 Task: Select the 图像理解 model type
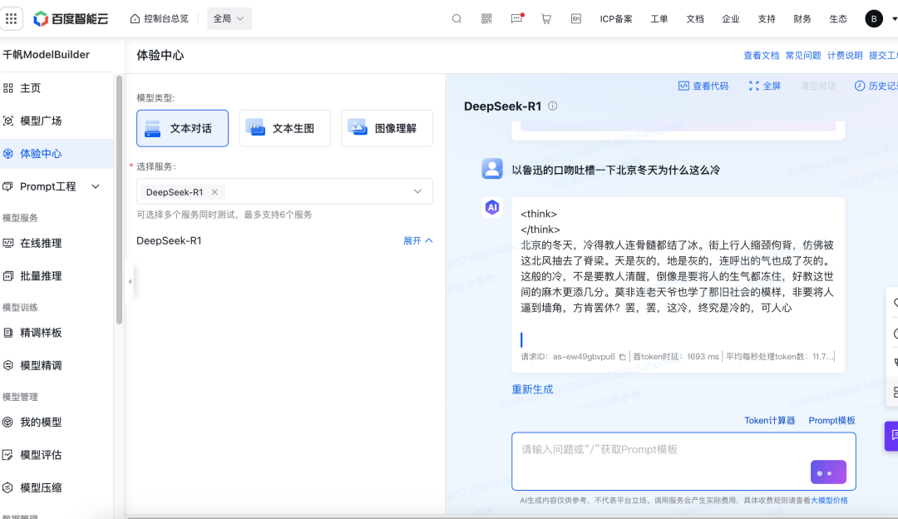(387, 128)
